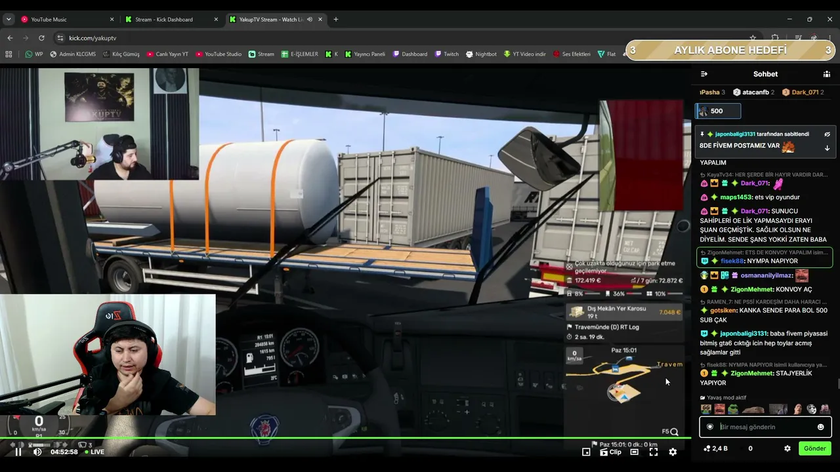Open Admin KLCGMS bookmark

(x=73, y=54)
